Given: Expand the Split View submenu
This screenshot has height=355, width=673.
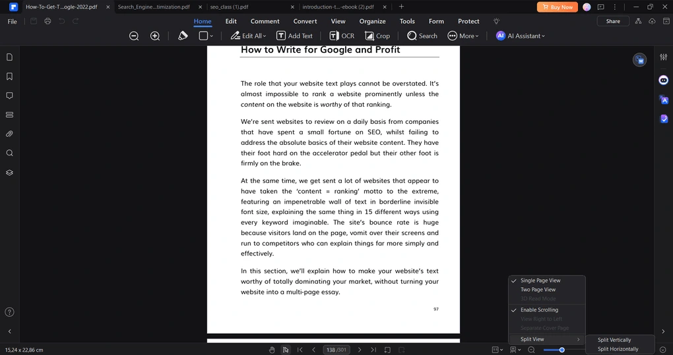Looking at the screenshot, I should (x=547, y=339).
